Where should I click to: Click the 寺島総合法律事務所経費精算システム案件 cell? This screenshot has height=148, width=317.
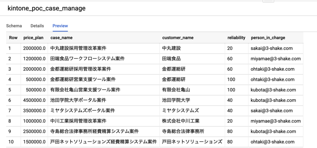(x=94, y=131)
